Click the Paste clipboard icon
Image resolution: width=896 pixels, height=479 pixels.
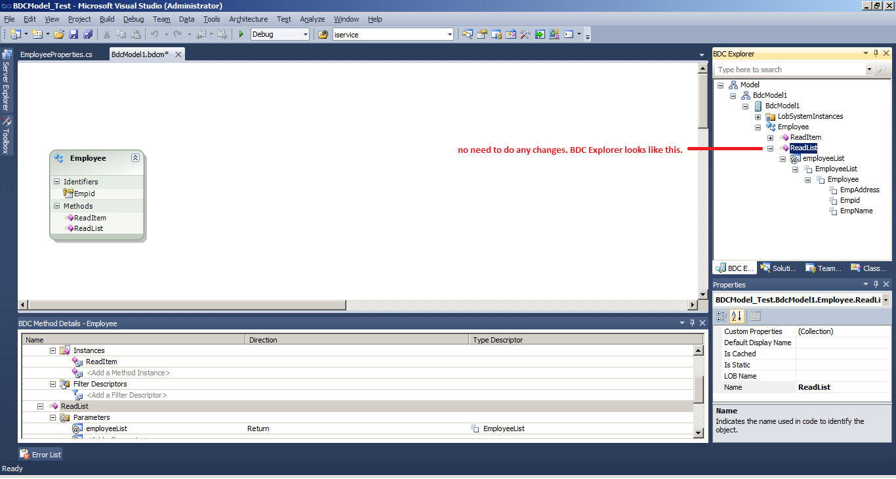136,34
